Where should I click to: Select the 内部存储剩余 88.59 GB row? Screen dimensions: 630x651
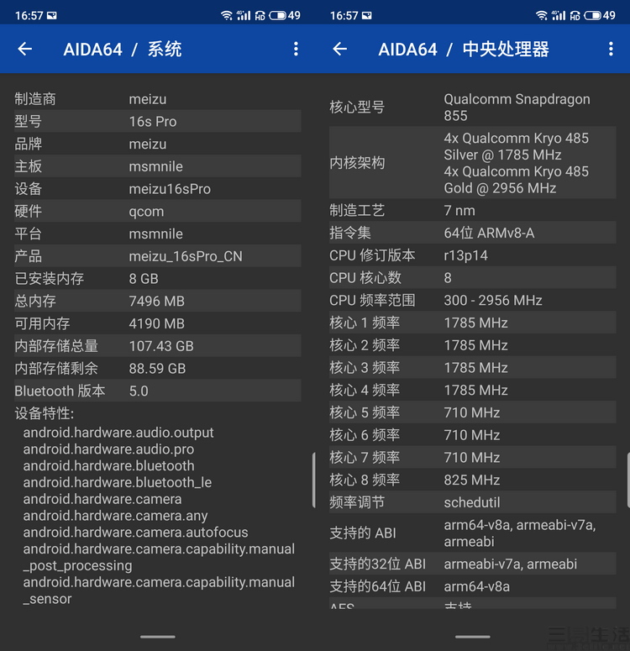point(158,368)
